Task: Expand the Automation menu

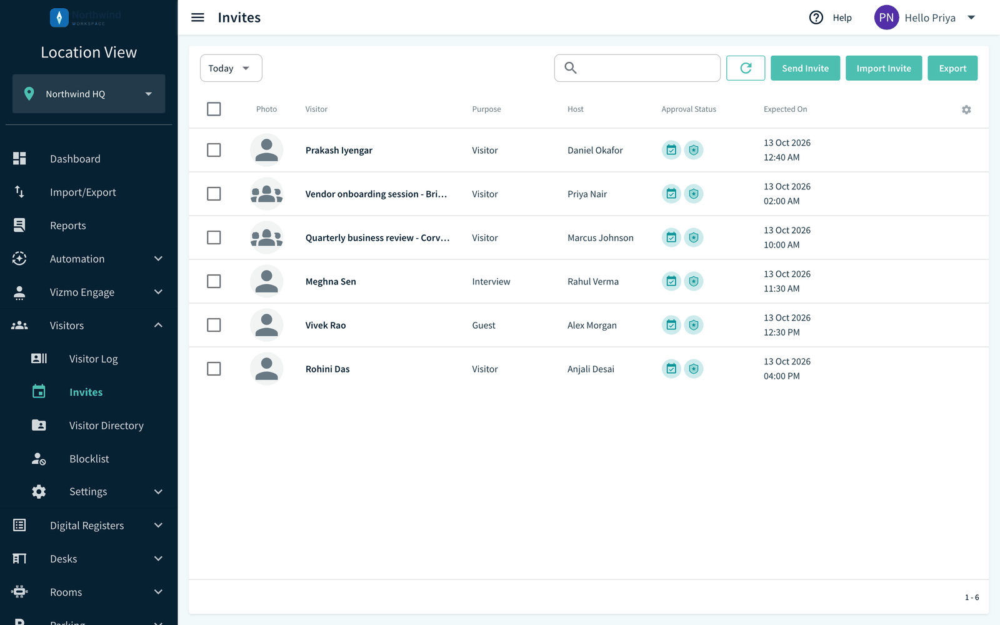Action: point(89,259)
